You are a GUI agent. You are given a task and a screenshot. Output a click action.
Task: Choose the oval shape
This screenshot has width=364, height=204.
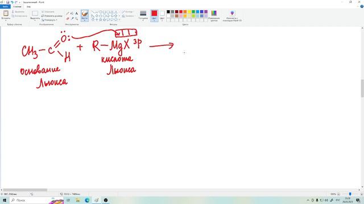click(x=101, y=12)
